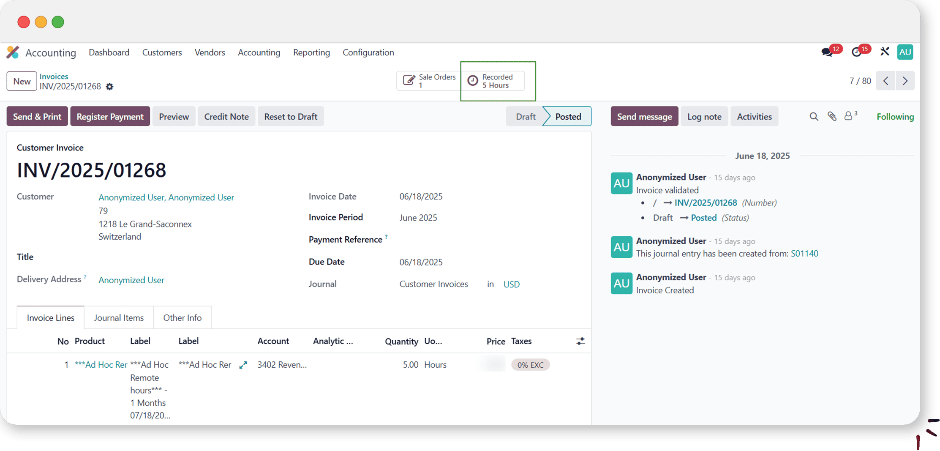Go to the previous invoice record
Viewport: 940px width, 451px height.
886,81
